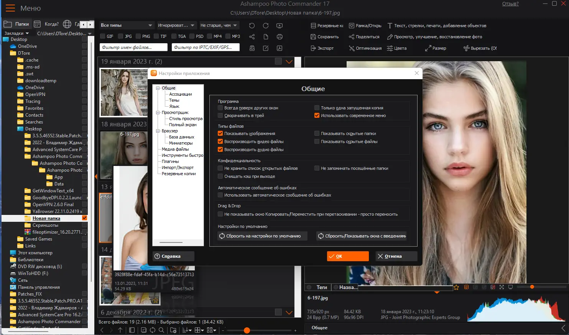Click the Print icon in the toolbar

point(280,37)
